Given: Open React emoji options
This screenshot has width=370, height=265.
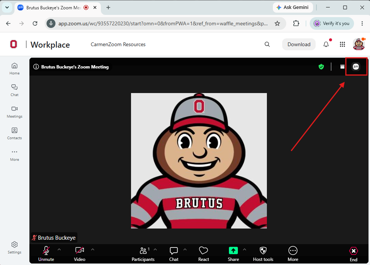Looking at the screenshot, I should pyautogui.click(x=203, y=253).
